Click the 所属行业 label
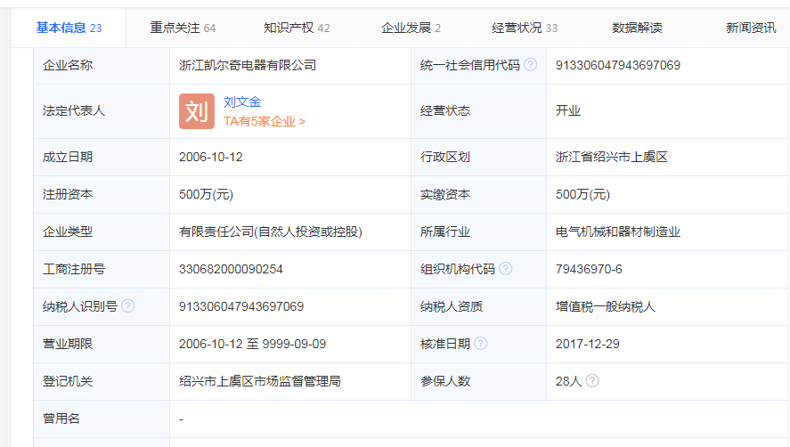The width and height of the screenshot is (790, 447). (x=445, y=232)
